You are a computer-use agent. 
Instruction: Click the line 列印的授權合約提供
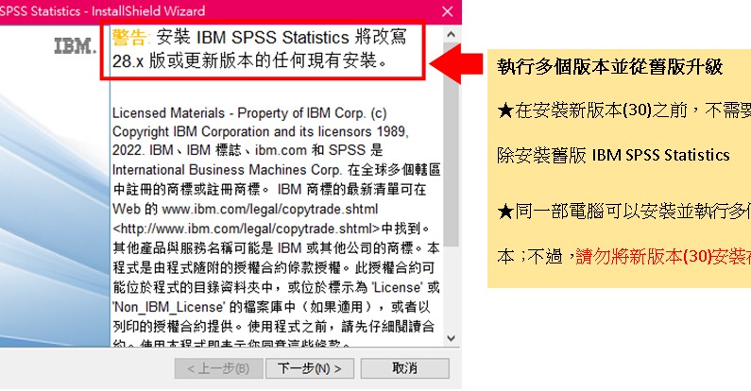coord(274,327)
